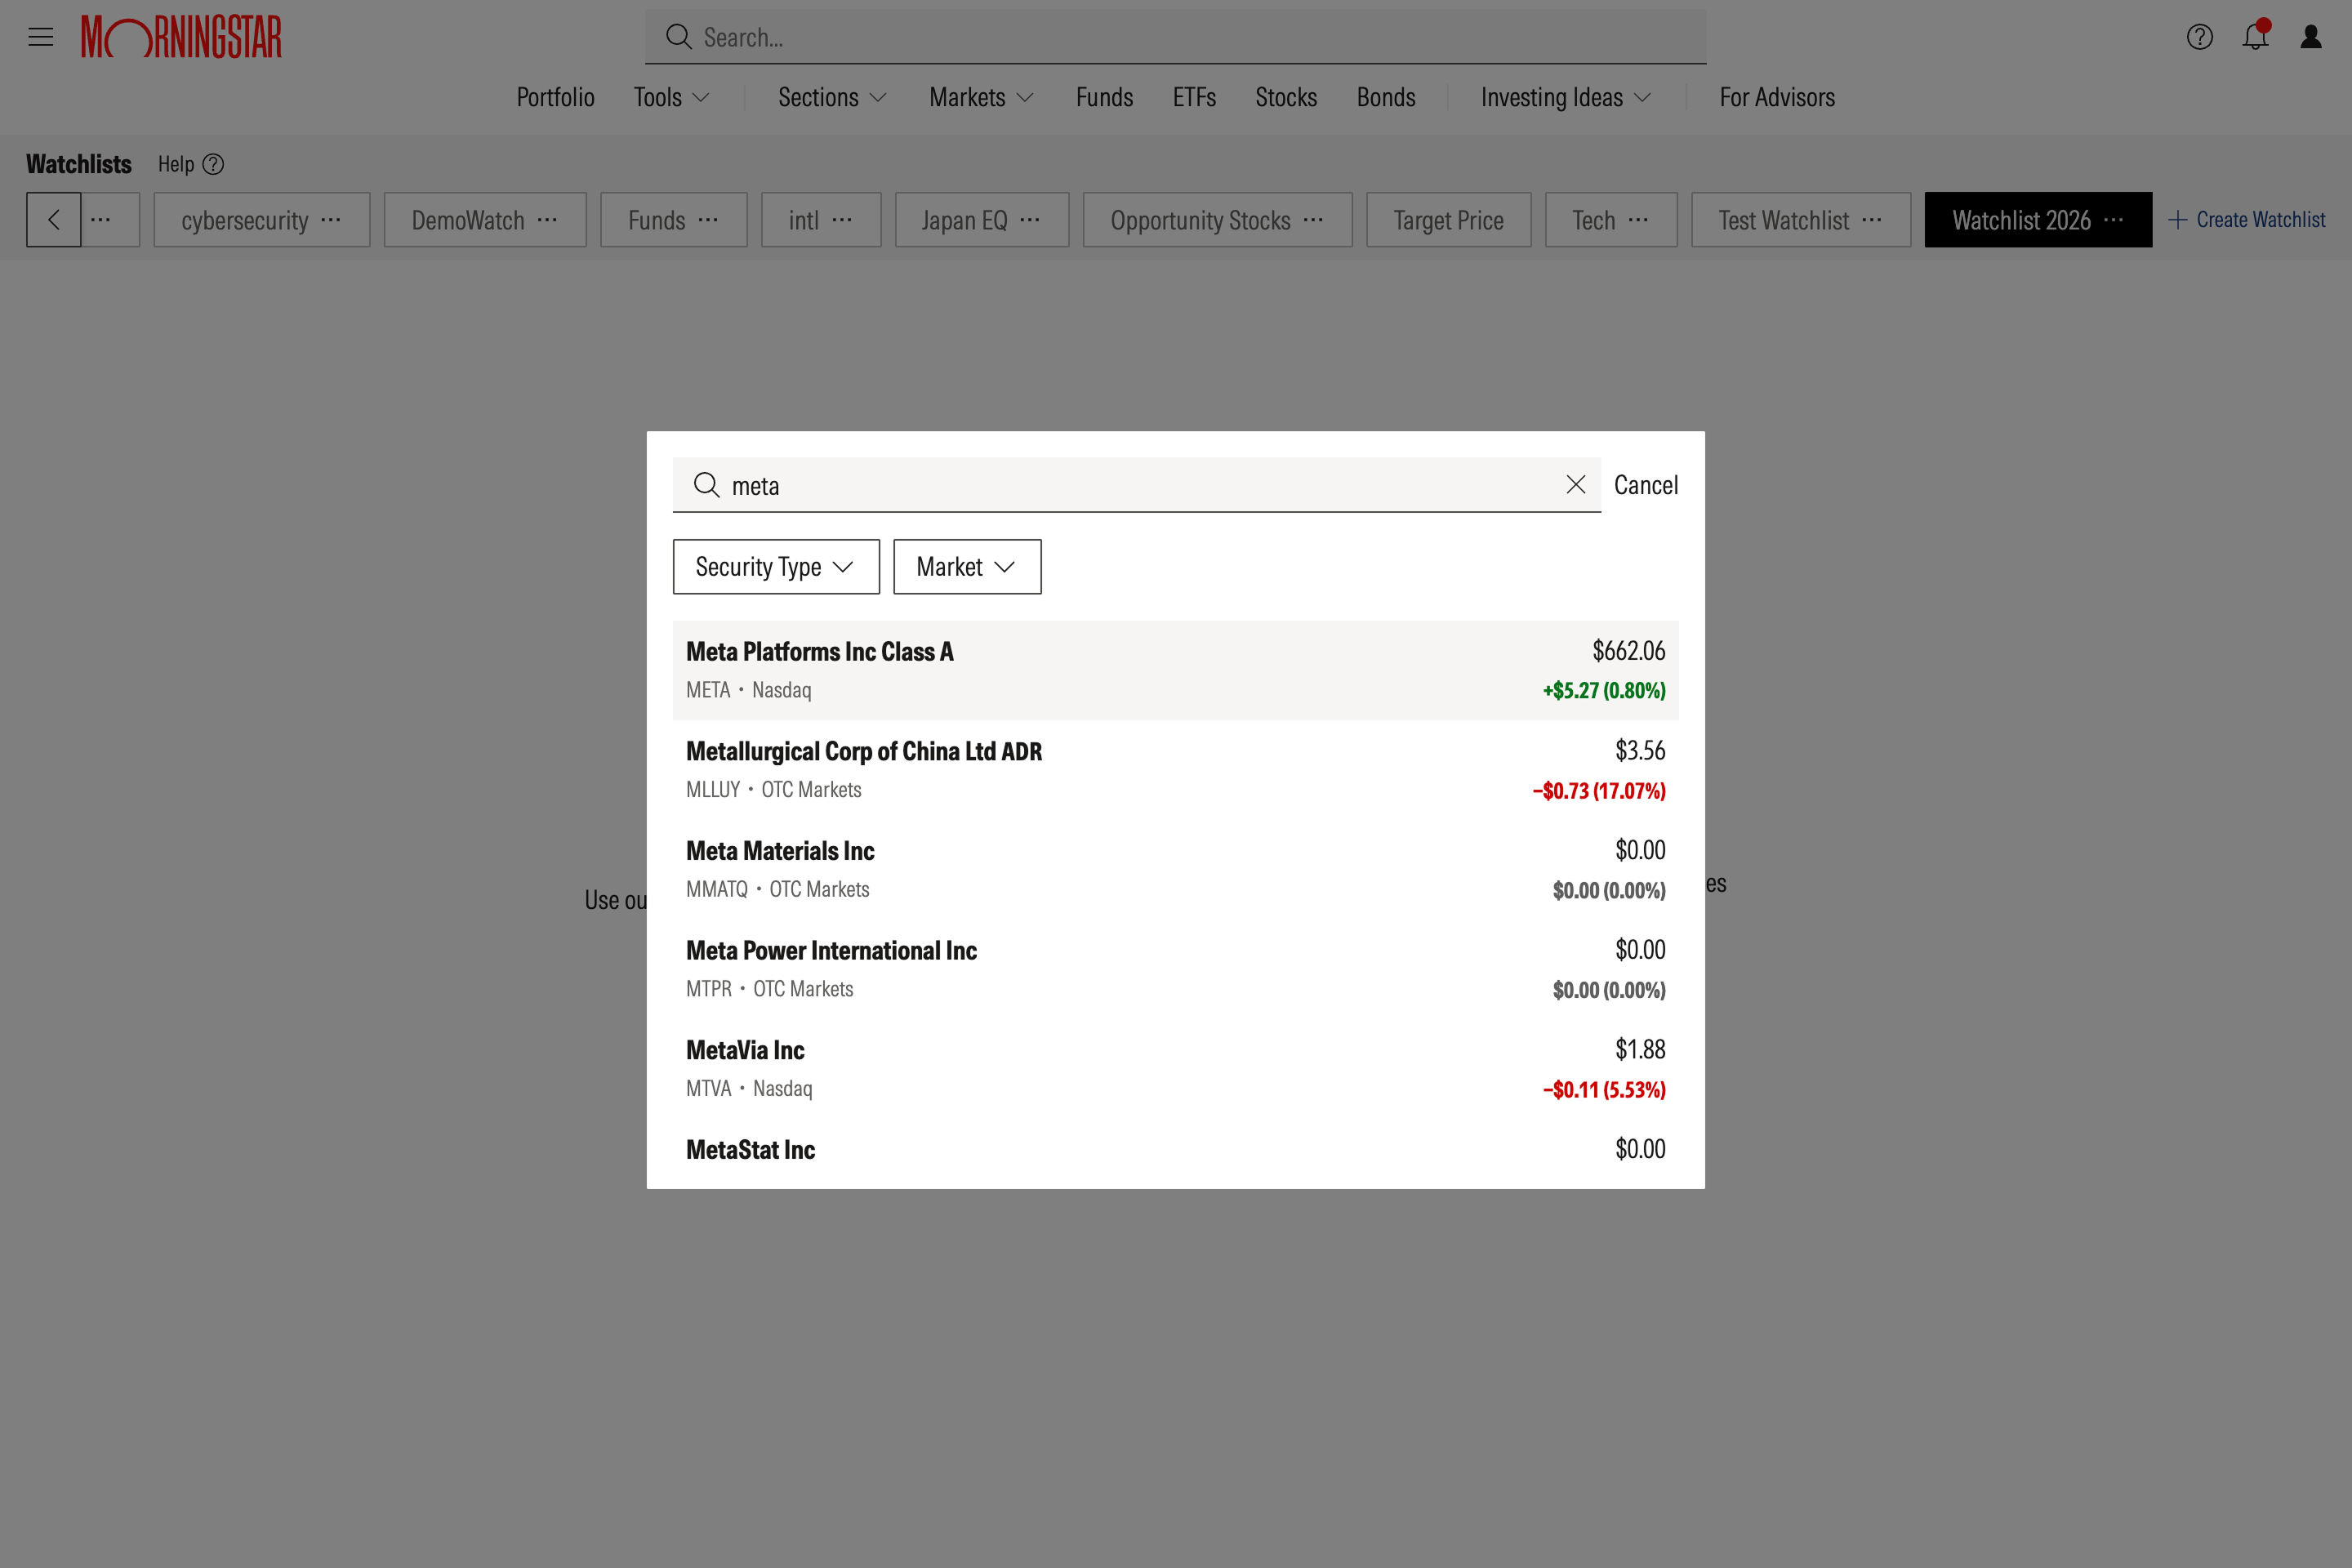Click Cancel in the search dialog
The image size is (2352, 1568).
point(1645,485)
